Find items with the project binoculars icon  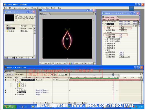click(6, 57)
